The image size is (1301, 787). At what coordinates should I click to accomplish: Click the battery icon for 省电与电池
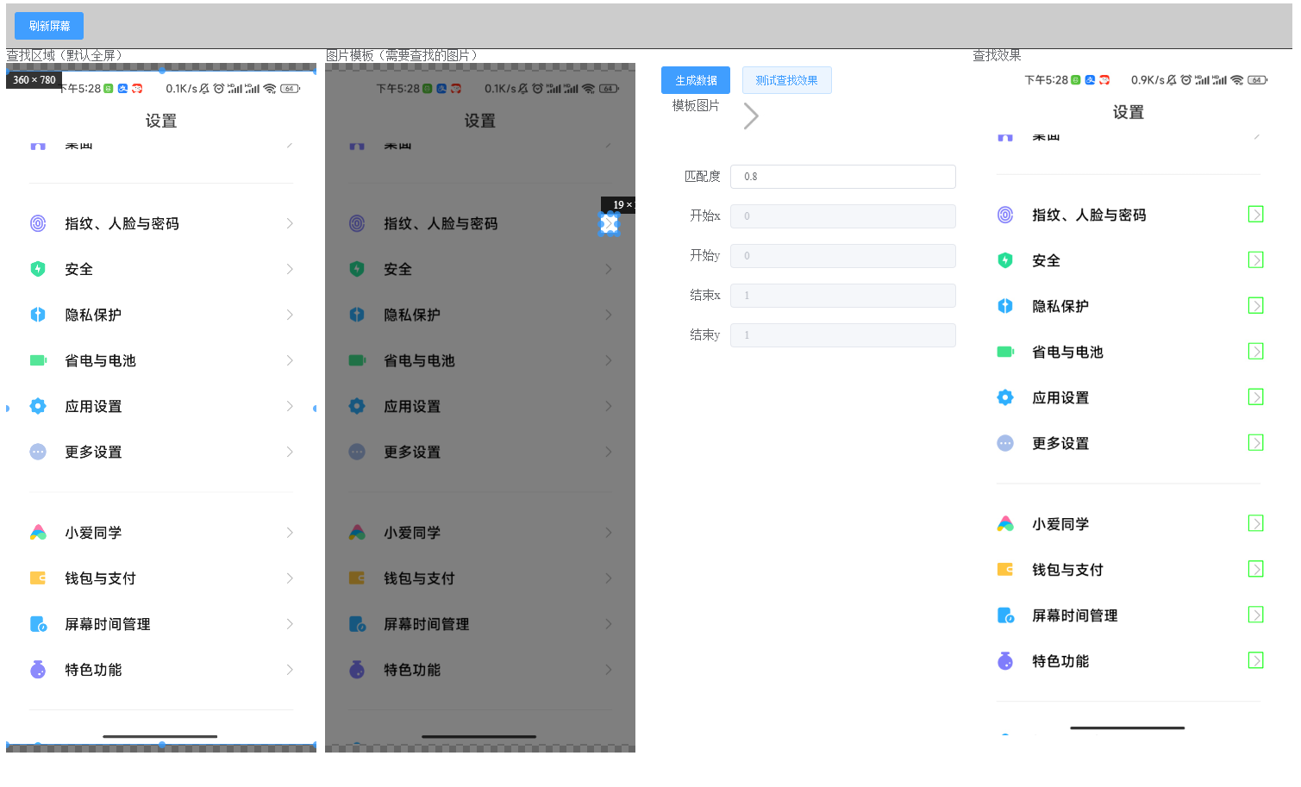[38, 360]
